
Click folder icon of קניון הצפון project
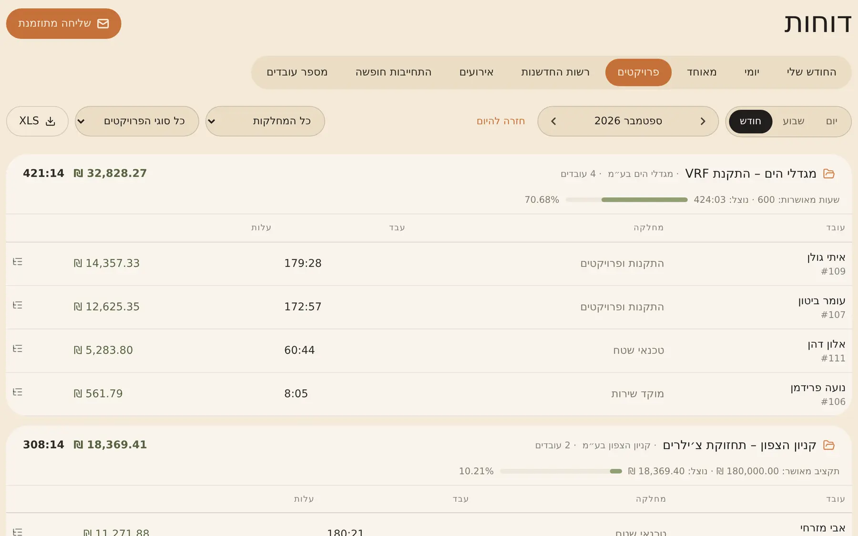829,445
